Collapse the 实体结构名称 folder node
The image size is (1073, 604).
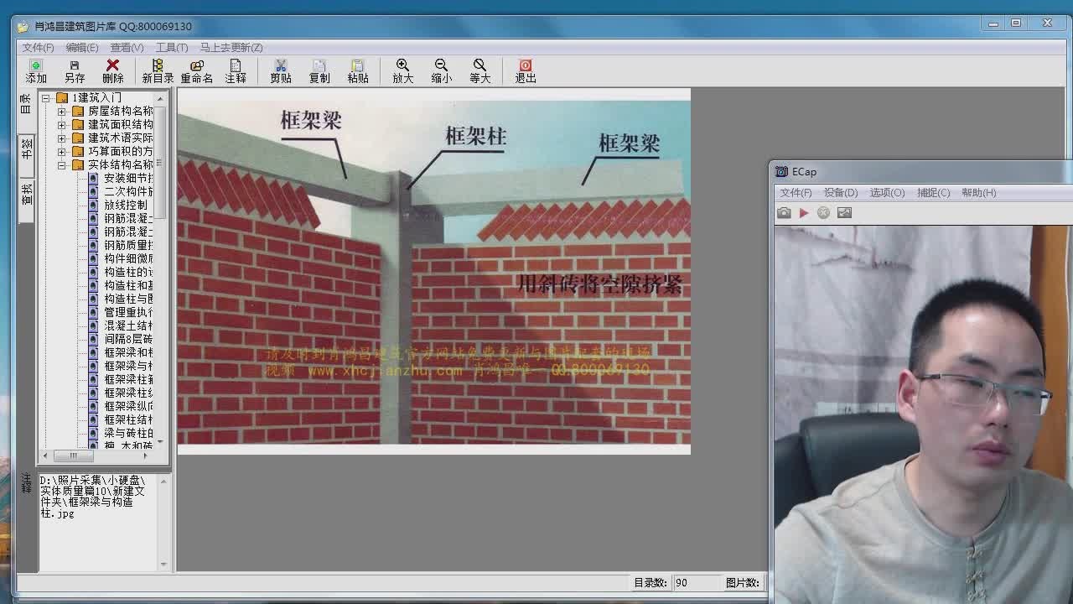coord(61,165)
